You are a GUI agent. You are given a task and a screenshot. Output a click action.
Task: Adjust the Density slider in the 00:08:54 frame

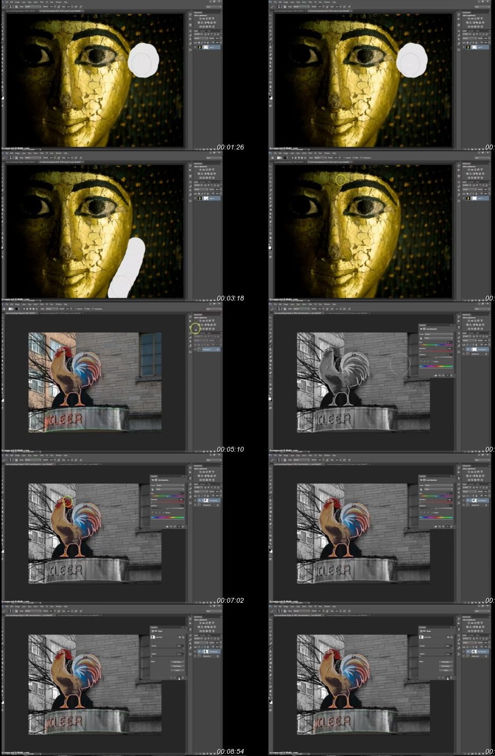(x=168, y=648)
